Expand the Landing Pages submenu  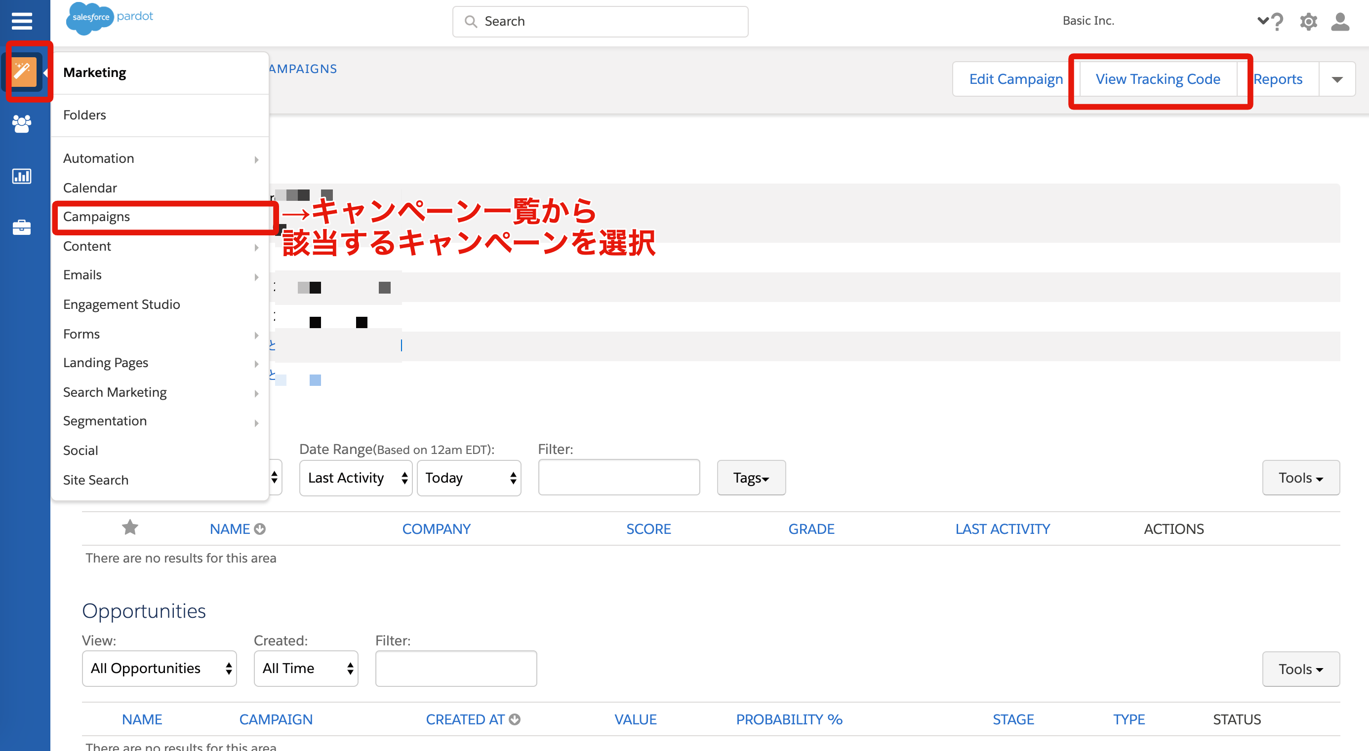click(x=160, y=363)
